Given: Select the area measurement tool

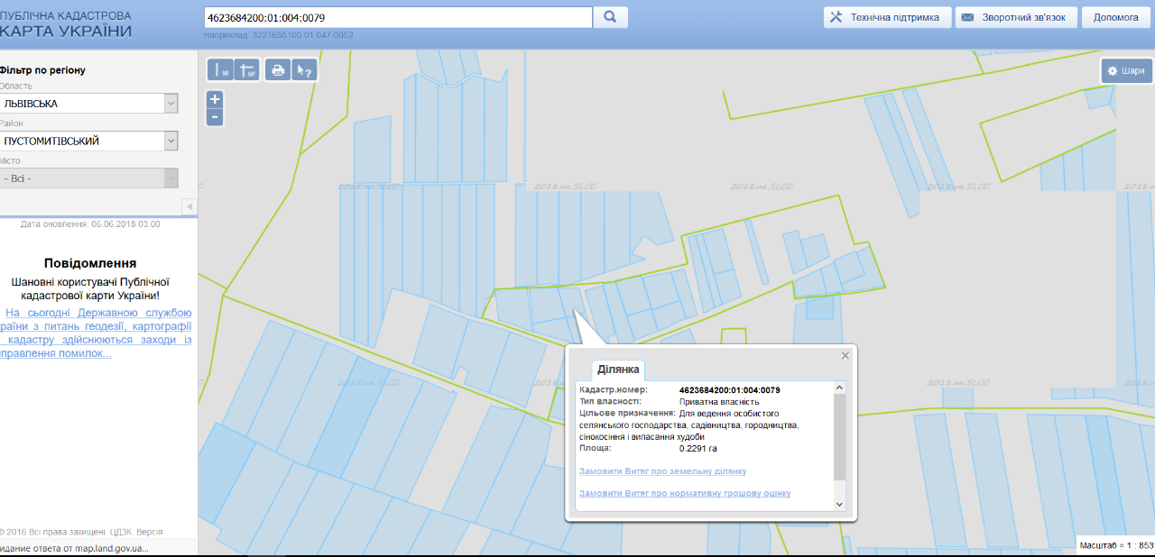Looking at the screenshot, I should point(246,70).
